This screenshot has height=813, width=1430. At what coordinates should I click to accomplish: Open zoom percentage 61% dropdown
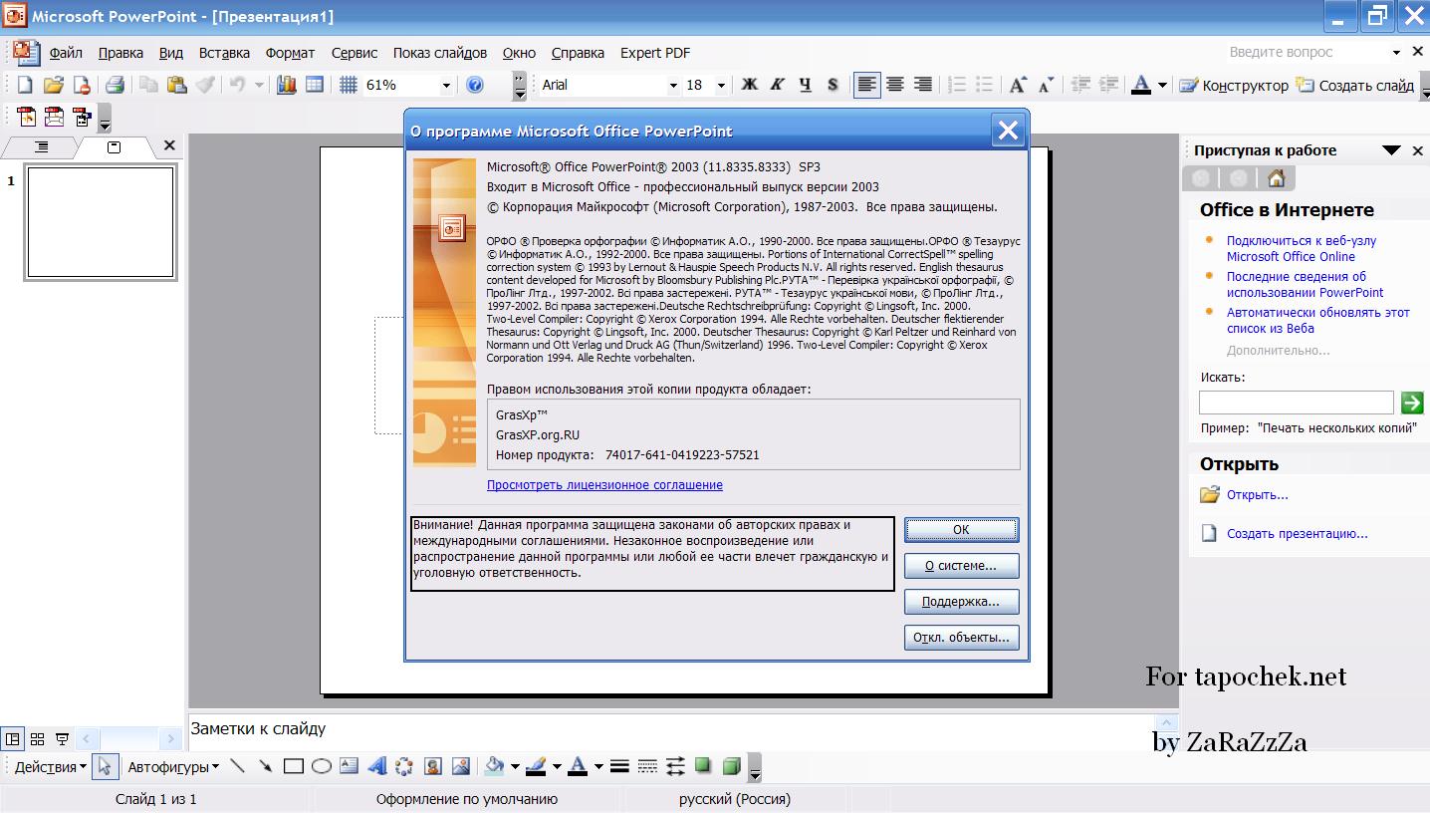coord(446,86)
